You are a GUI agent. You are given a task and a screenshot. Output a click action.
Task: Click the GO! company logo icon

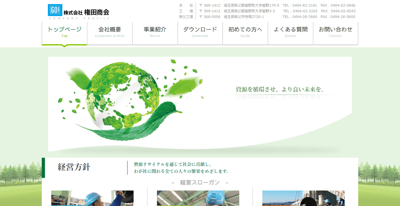point(54,10)
